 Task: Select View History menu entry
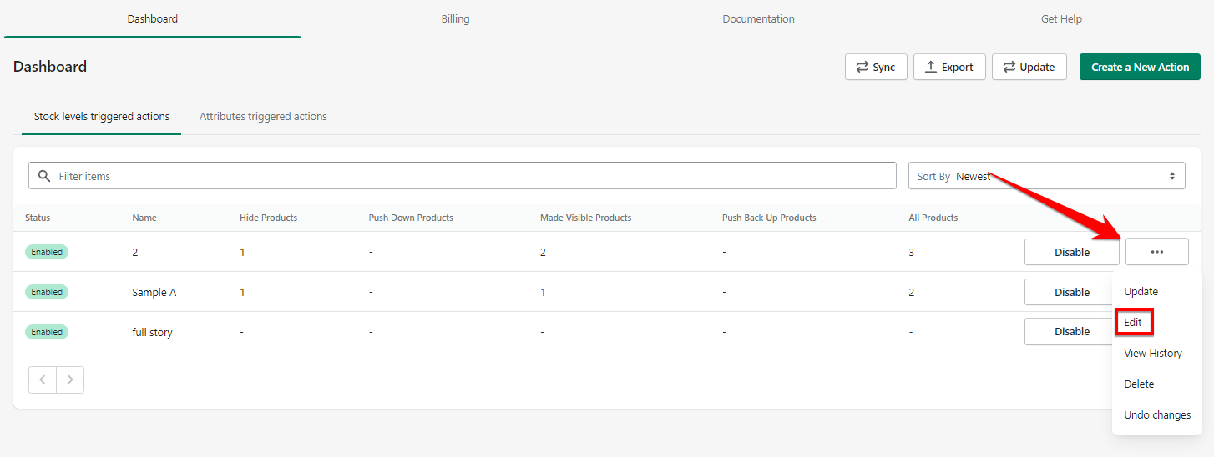pyautogui.click(x=1152, y=353)
